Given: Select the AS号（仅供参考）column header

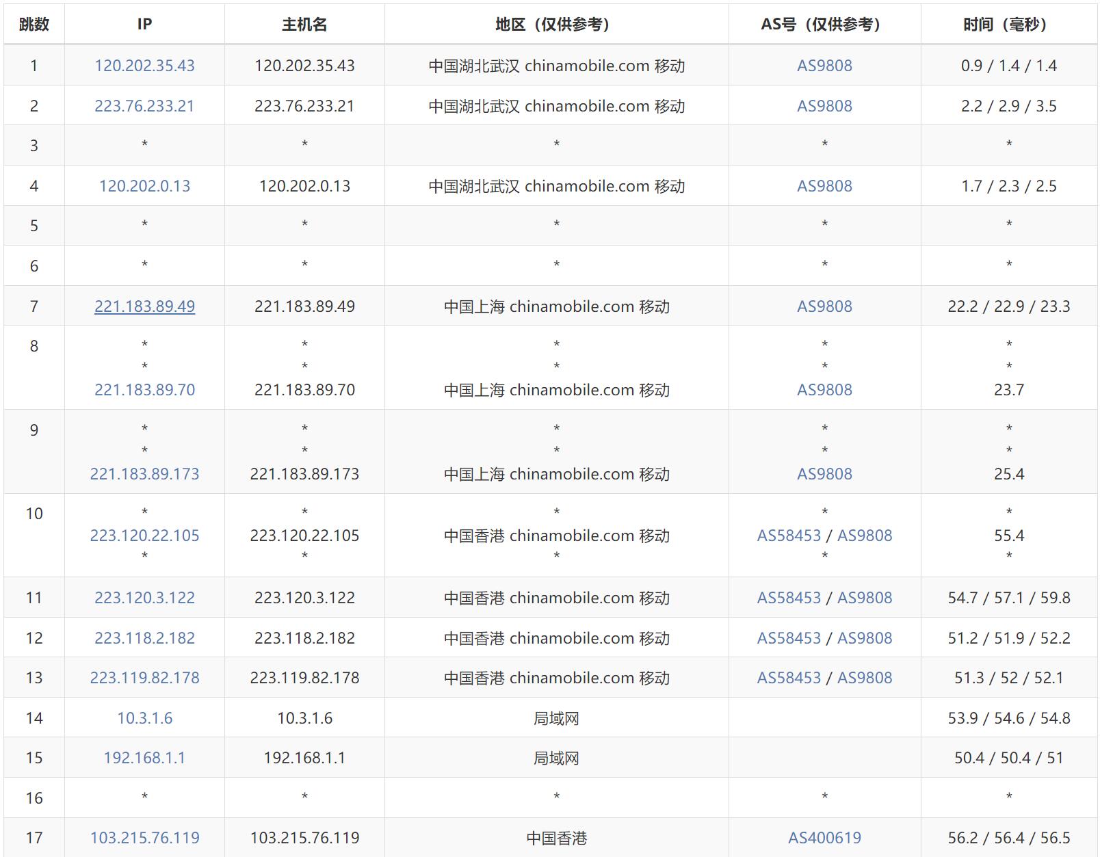Looking at the screenshot, I should coord(824,25).
